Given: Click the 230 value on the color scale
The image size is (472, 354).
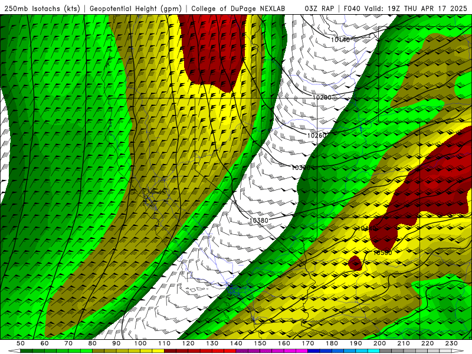Looking at the screenshot, I should [451, 343].
